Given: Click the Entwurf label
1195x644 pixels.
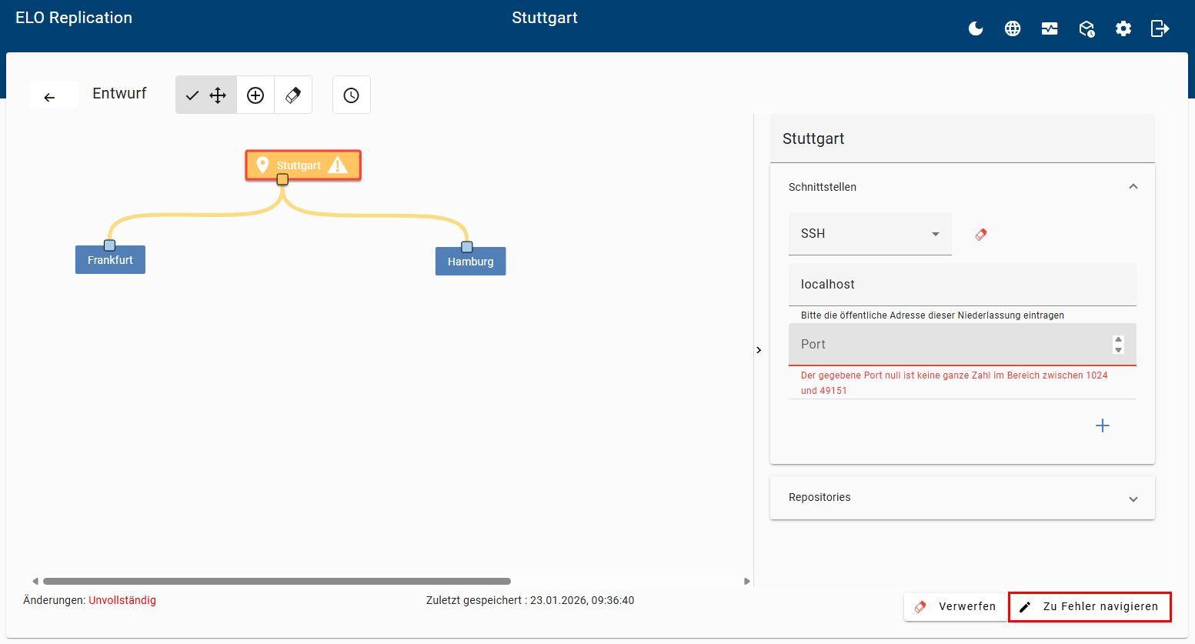Looking at the screenshot, I should 119,93.
